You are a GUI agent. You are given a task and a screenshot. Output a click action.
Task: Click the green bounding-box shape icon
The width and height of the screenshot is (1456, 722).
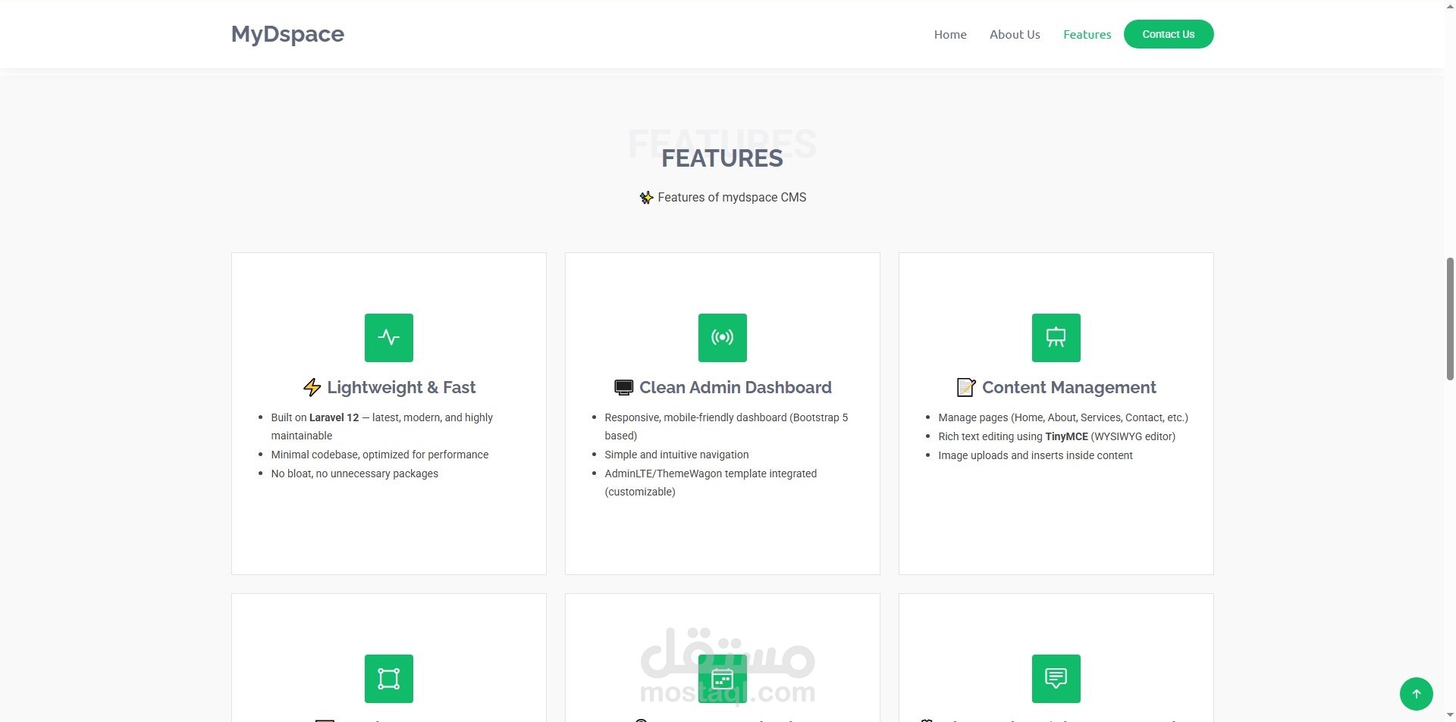pos(389,679)
